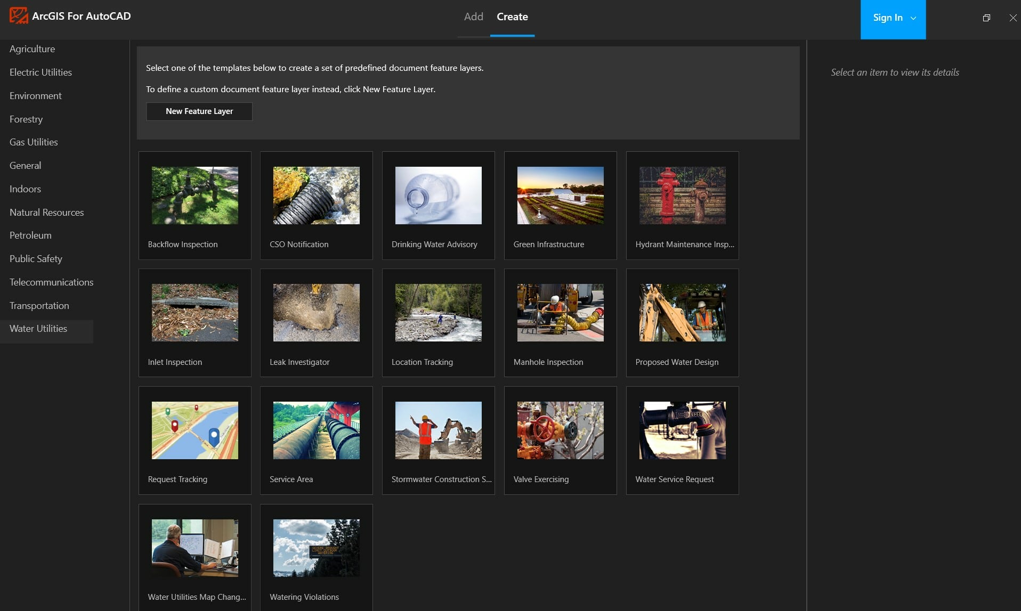1021x611 pixels.
Task: Click the Green Infrastructure label
Action: click(x=549, y=245)
